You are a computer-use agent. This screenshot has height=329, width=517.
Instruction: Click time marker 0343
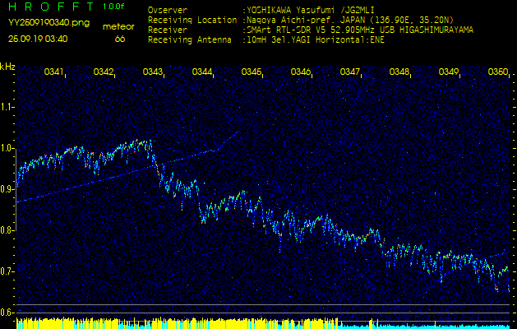point(152,72)
